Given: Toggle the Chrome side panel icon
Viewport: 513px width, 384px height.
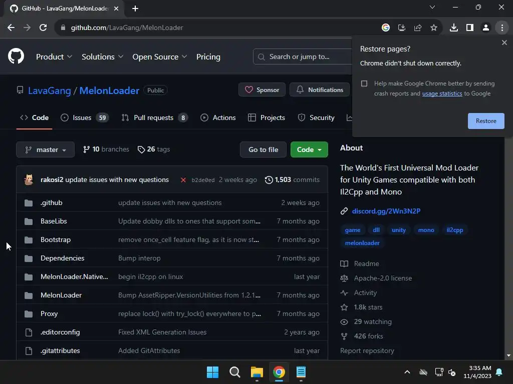Looking at the screenshot, I should click(470, 28).
